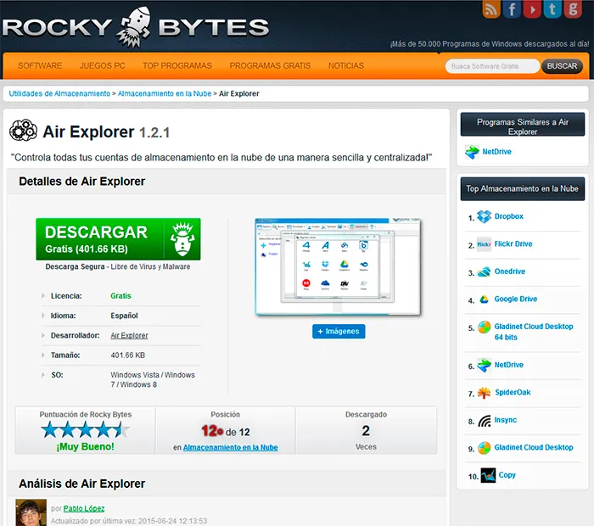Click the SpiderOak icon
The width and height of the screenshot is (594, 526).
click(x=484, y=393)
